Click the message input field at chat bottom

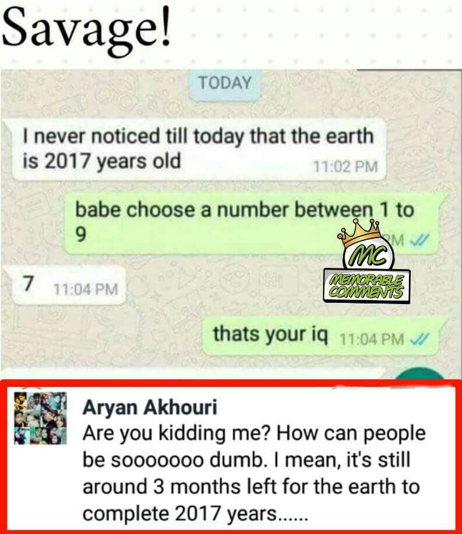(x=194, y=374)
